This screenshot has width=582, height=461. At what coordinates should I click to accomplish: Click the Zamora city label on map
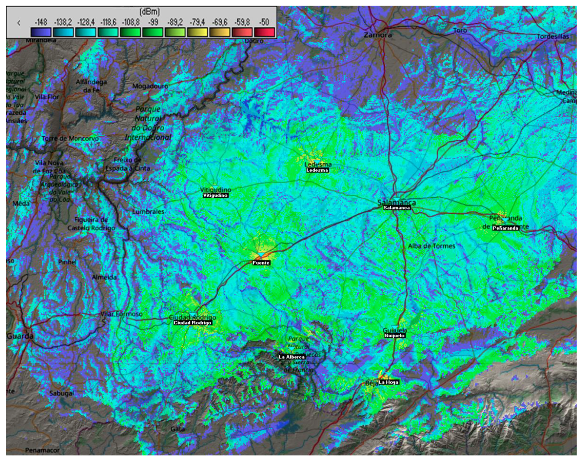point(378,35)
